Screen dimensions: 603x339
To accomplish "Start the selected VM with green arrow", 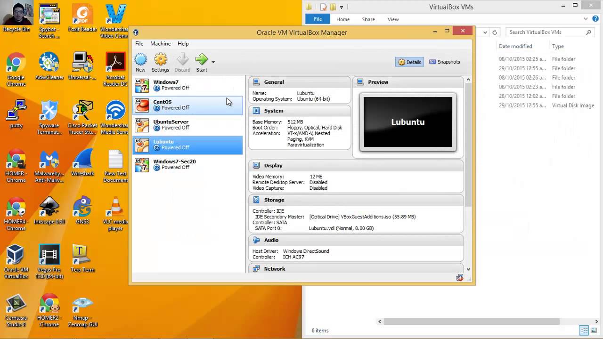I will pos(202,63).
